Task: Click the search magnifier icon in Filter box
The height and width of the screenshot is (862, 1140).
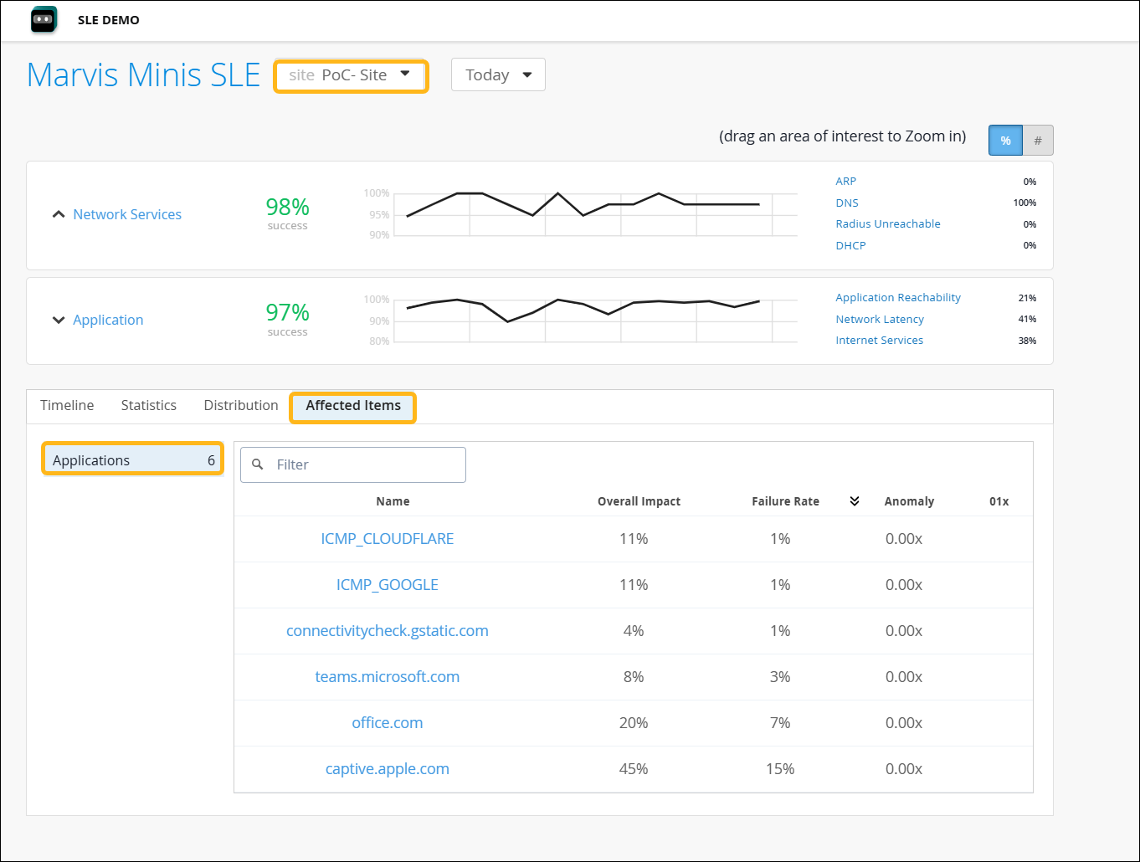Action: click(x=257, y=464)
